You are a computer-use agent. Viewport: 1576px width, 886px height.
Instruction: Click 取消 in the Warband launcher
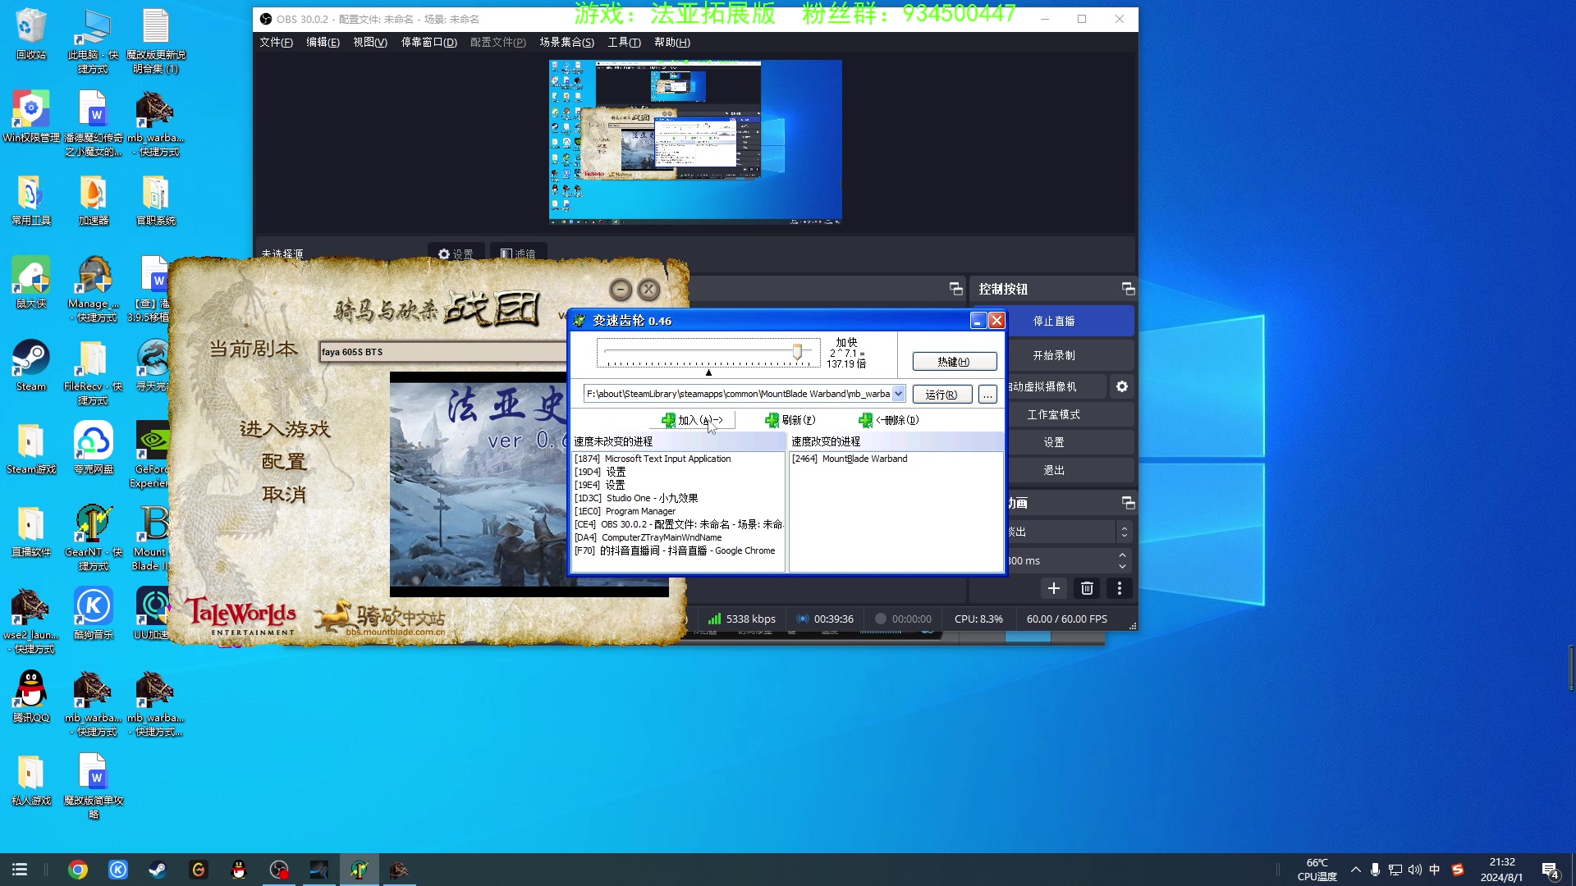click(x=284, y=495)
